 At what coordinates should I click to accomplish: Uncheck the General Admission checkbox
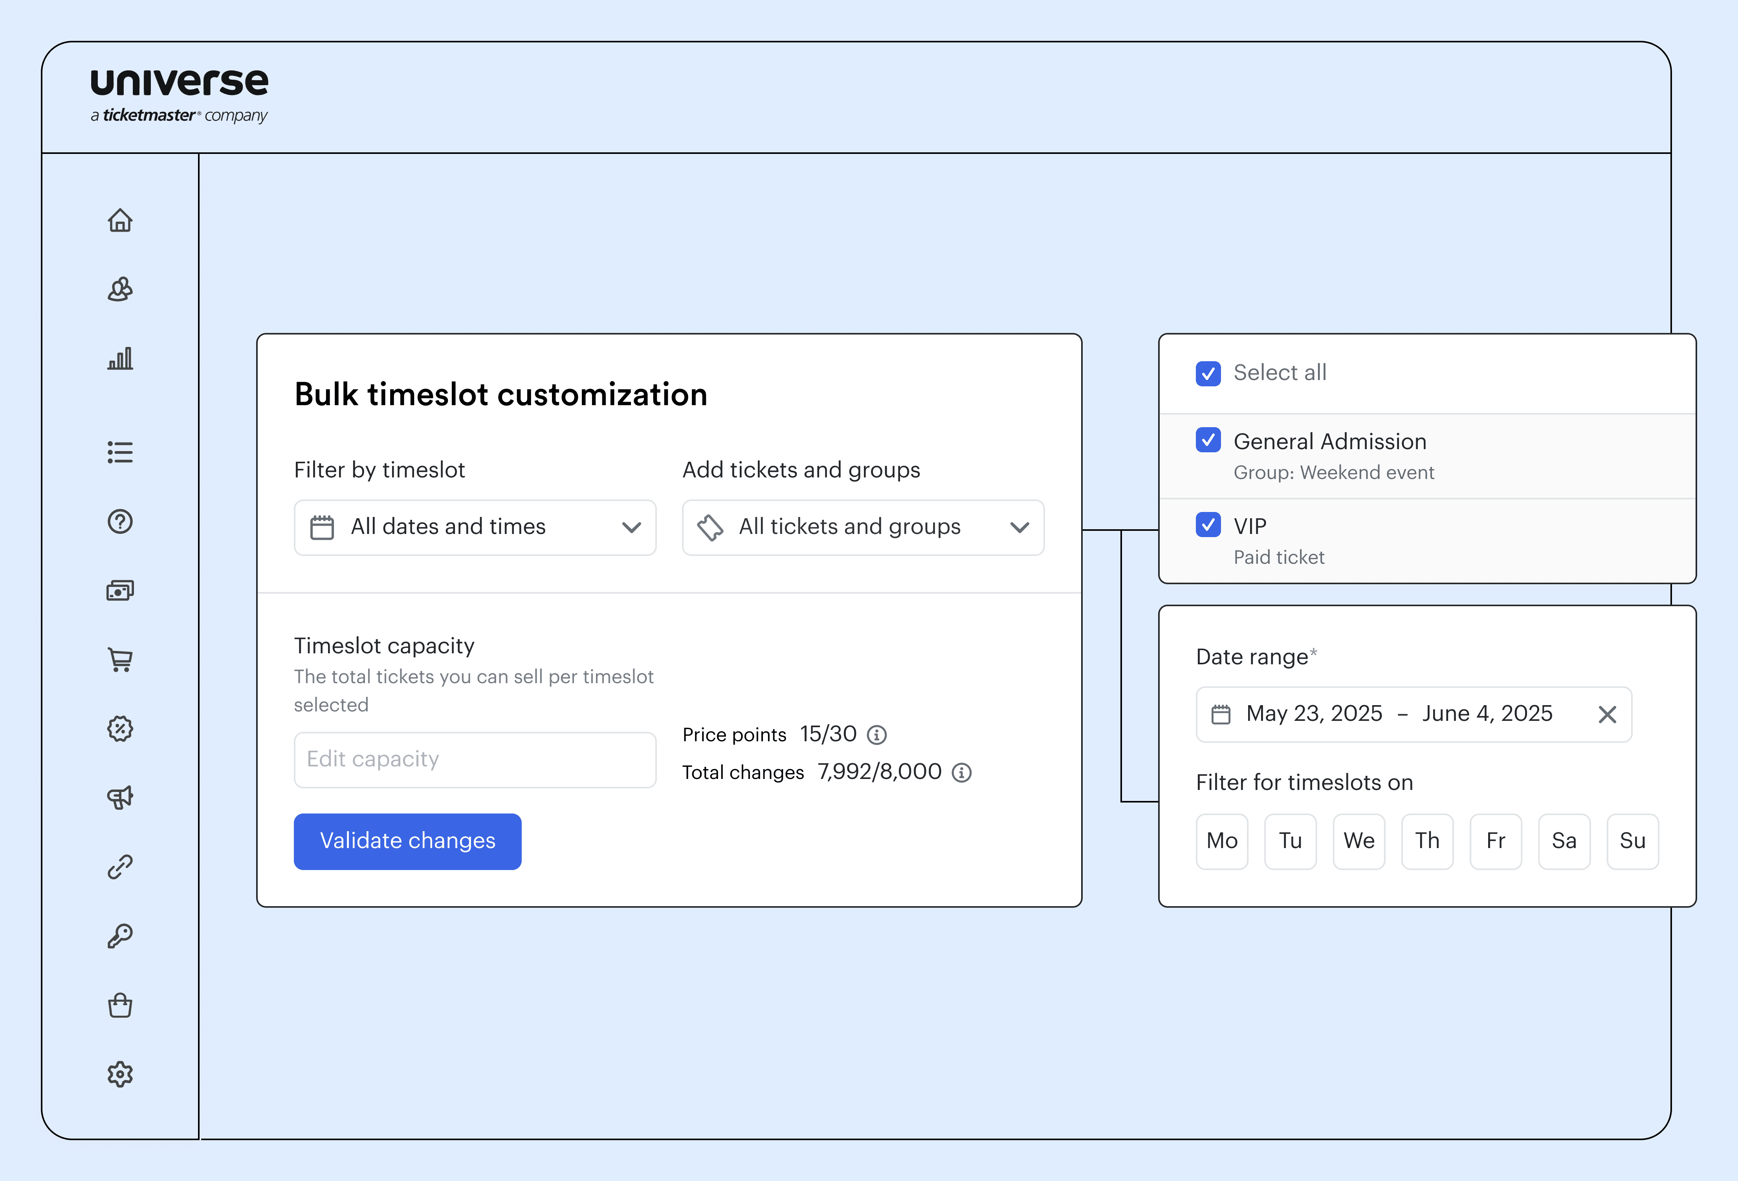click(x=1208, y=440)
